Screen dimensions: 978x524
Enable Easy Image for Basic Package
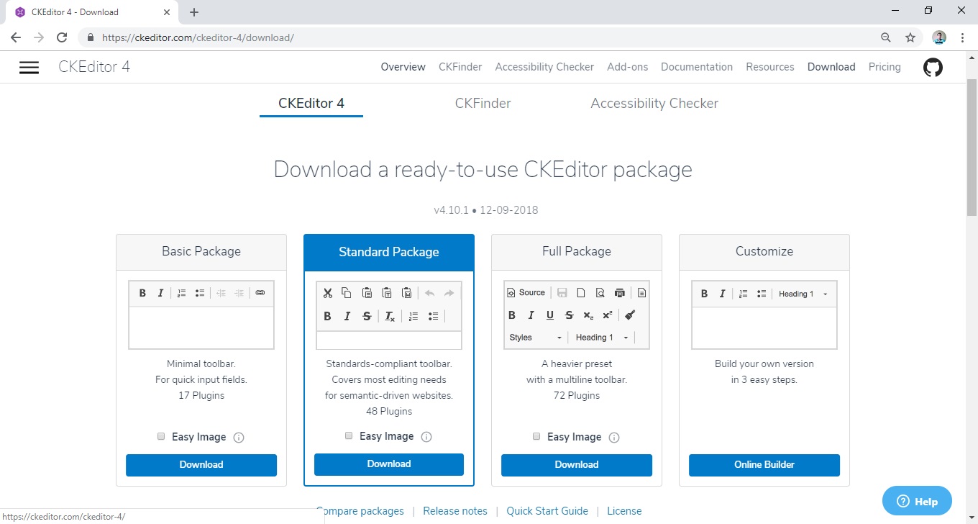point(161,436)
